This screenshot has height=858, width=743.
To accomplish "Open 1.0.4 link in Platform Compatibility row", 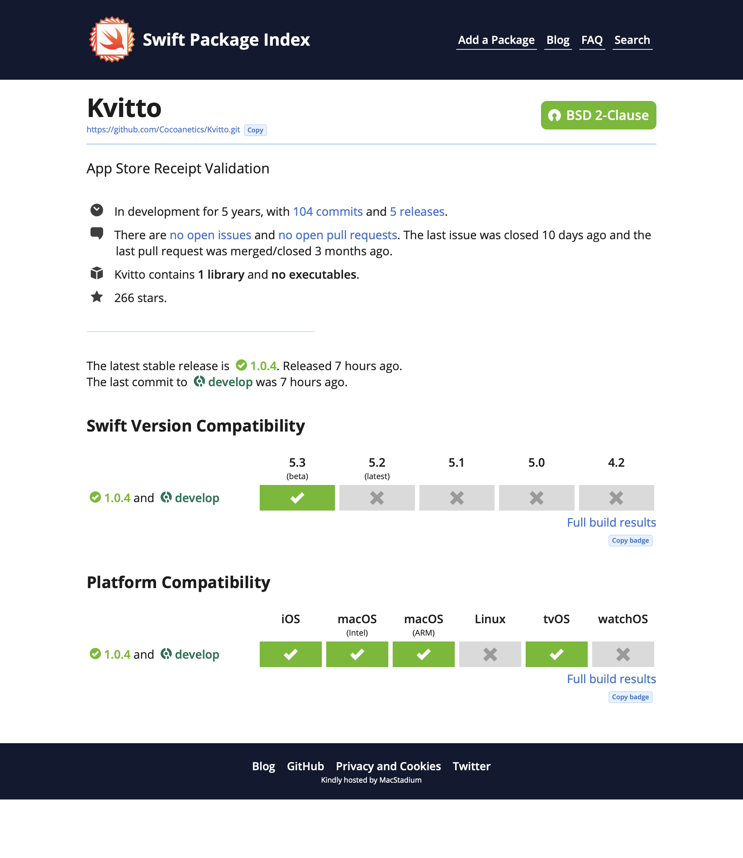I will coord(117,654).
